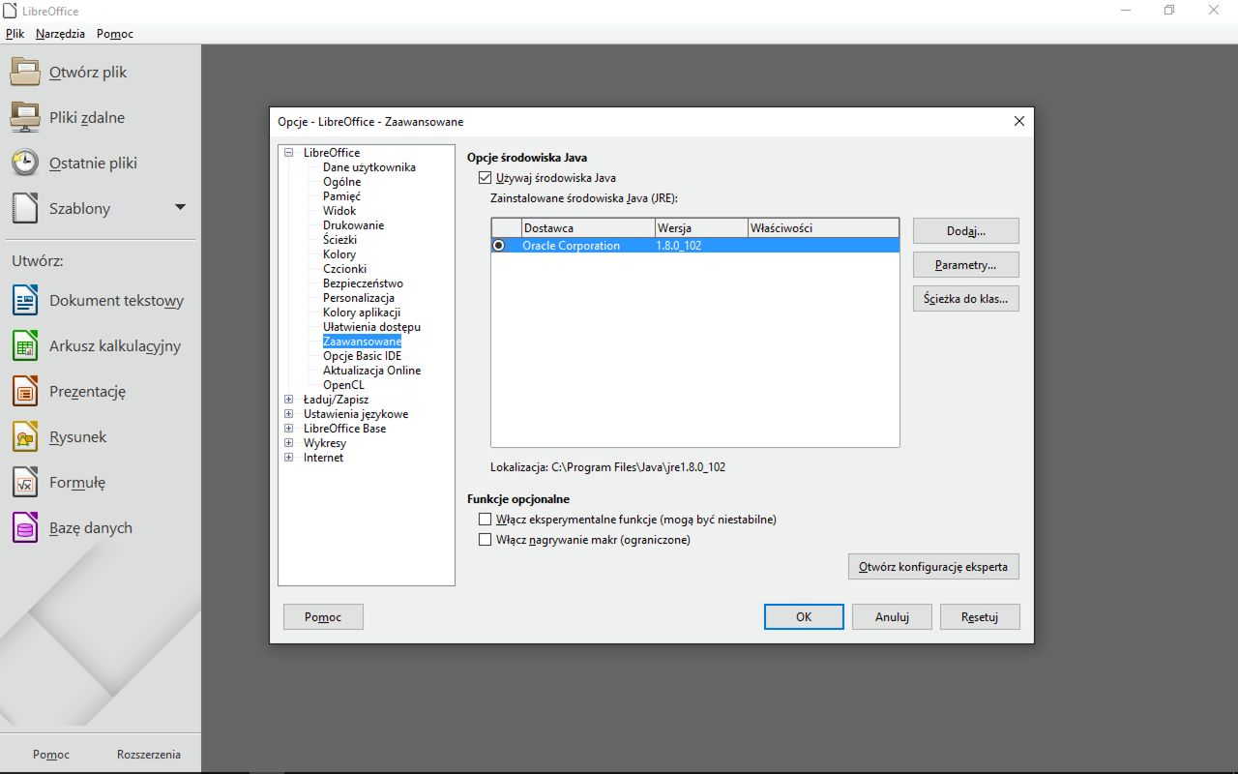1238x774 pixels.
Task: Select OpenCL in the options tree
Action: coord(343,385)
